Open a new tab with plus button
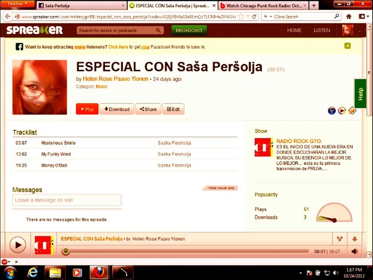 pyautogui.click(x=314, y=5)
